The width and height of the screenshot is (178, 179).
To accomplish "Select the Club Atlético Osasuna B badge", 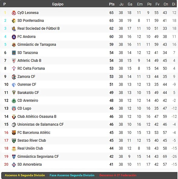I will pyautogui.click(x=14, y=117).
